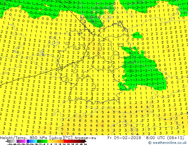Open the weatheronline.co.uk copyright link
This screenshot has width=188, height=145.
[x=167, y=143]
